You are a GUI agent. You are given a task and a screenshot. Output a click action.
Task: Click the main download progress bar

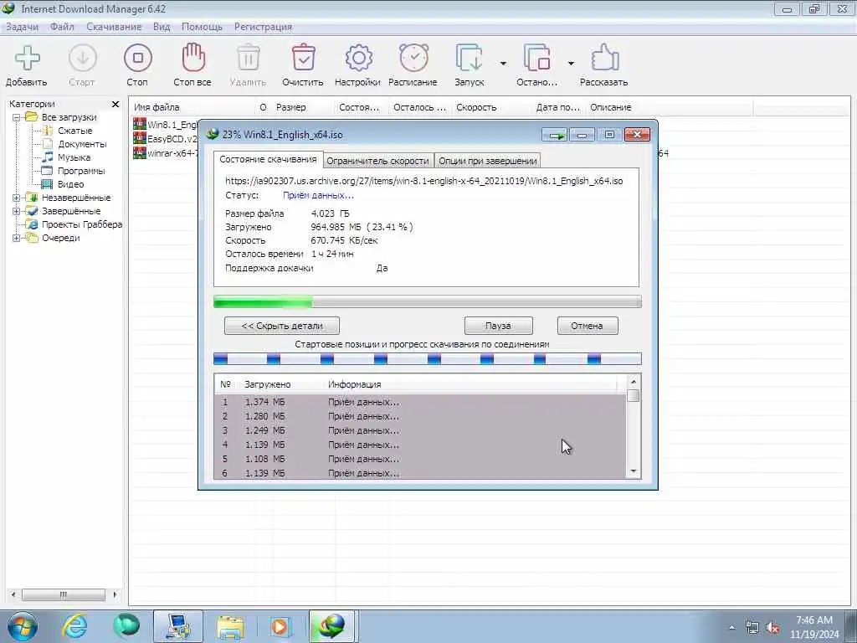428,301
